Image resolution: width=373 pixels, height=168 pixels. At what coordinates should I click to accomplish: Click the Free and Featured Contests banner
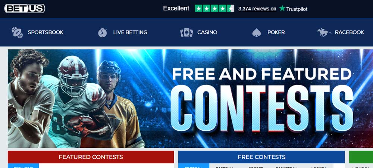pos(190,99)
